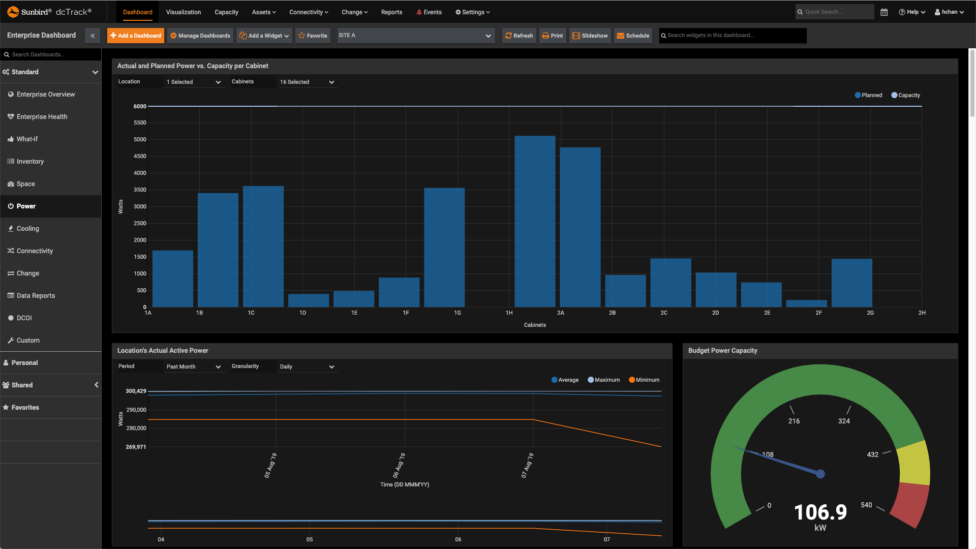Collapse the Standard dashboards section
Screen dimensions: 976x549
[95, 72]
